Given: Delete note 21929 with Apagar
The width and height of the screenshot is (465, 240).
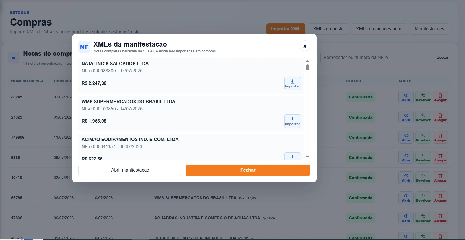Looking at the screenshot, I should [x=440, y=117].
